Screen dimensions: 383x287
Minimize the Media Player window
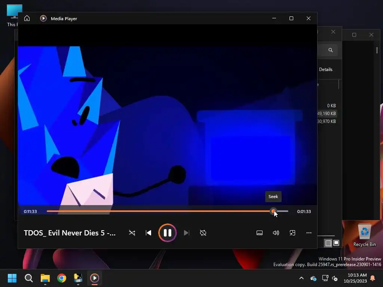coord(274,18)
